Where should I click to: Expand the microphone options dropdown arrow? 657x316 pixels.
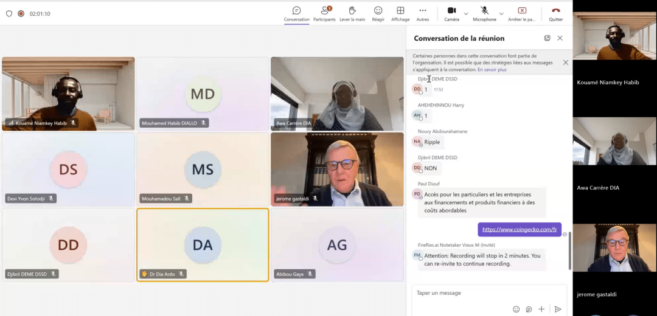[x=501, y=13]
